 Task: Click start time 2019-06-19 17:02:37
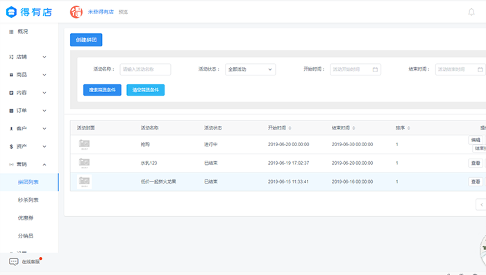point(288,163)
